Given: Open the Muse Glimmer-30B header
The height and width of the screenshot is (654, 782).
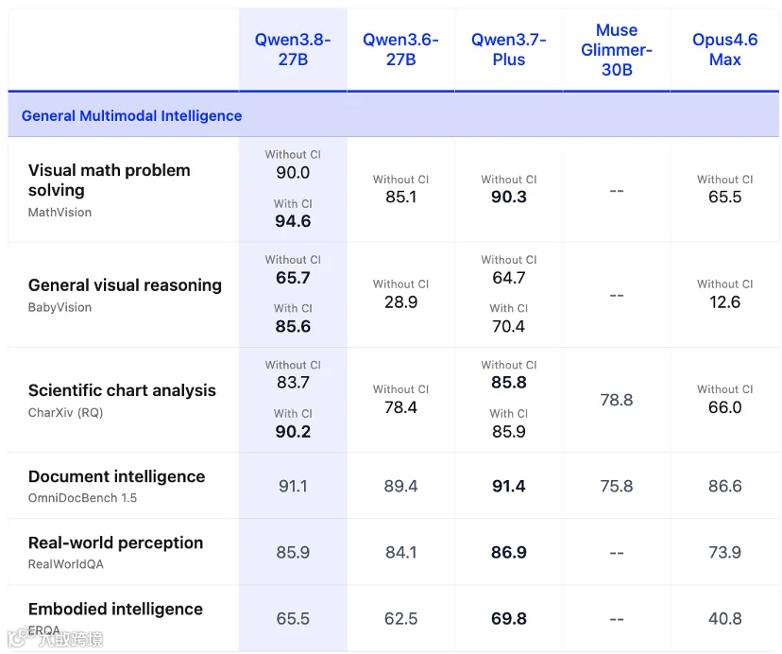Looking at the screenshot, I should (617, 49).
